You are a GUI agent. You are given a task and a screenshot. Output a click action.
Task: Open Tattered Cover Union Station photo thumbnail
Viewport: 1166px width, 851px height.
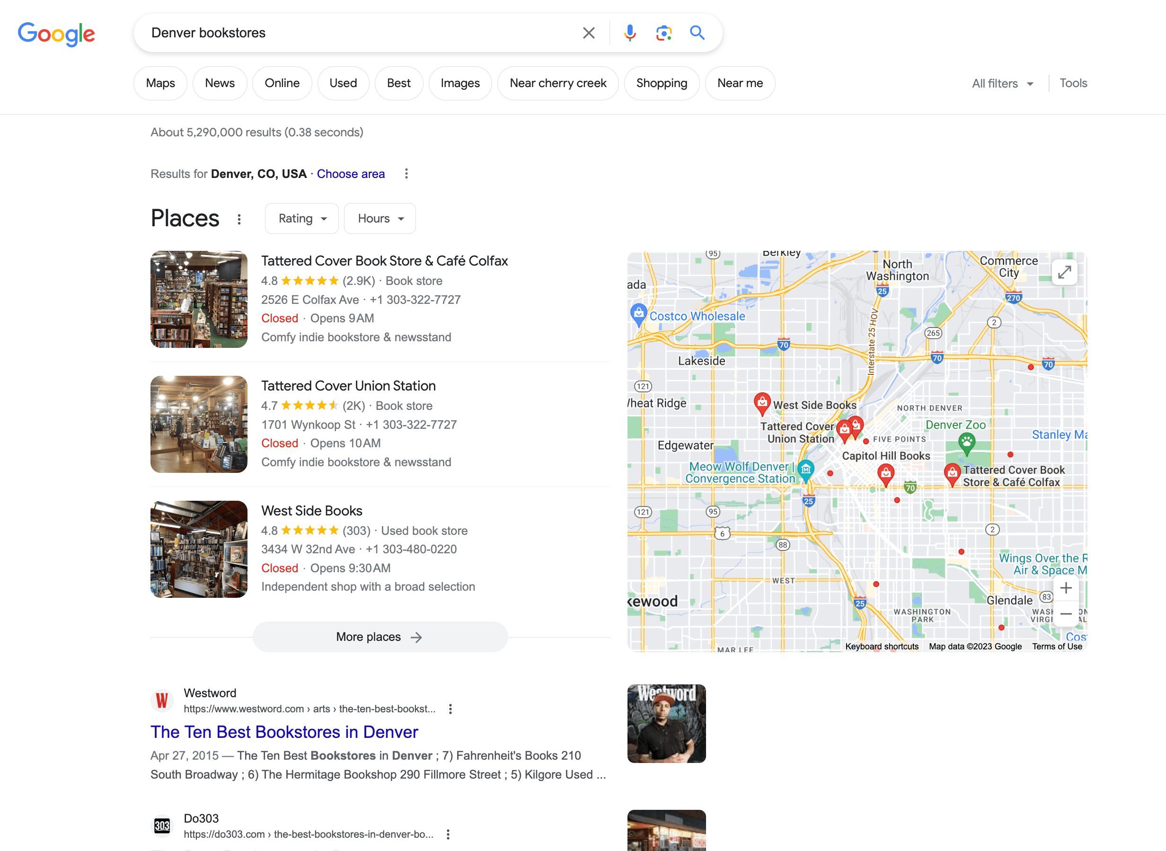point(199,425)
